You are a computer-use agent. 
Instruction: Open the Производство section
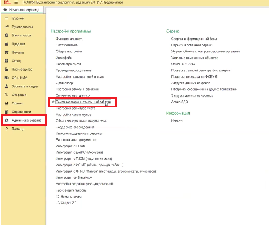[x=22, y=69]
